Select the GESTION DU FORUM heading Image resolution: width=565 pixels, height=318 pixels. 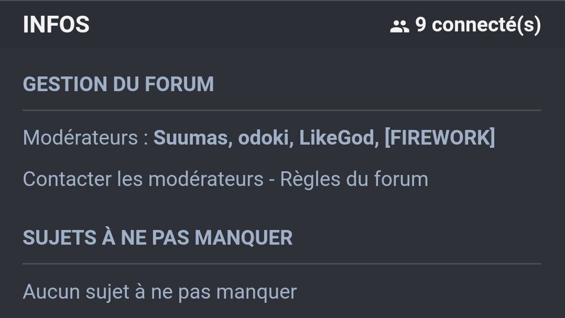(118, 84)
